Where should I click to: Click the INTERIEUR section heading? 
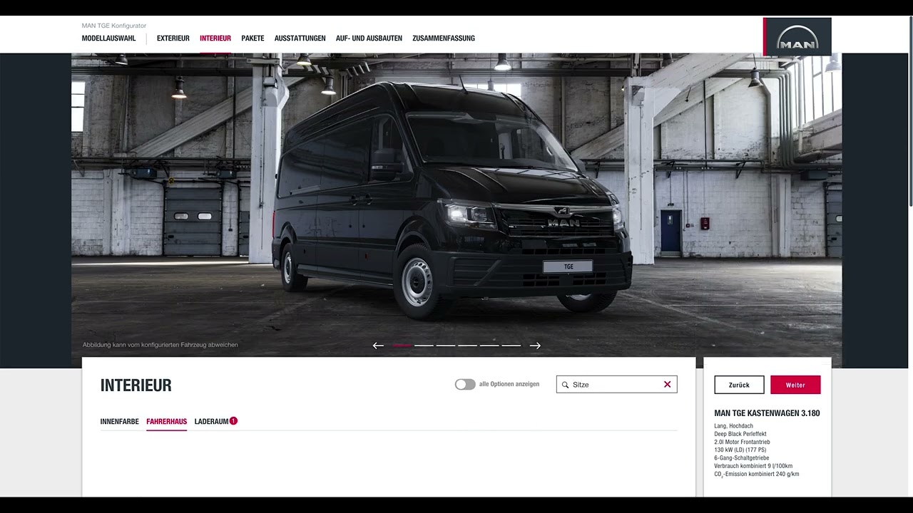(136, 385)
